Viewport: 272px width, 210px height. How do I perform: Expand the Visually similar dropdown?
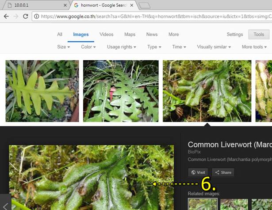pos(214,47)
